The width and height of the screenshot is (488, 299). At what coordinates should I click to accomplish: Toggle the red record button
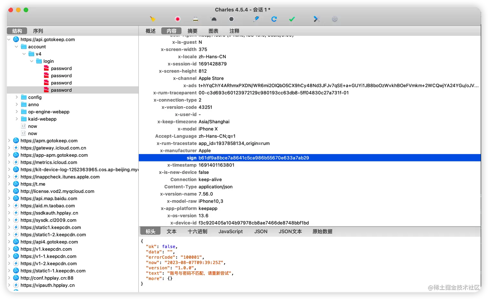coord(178,19)
